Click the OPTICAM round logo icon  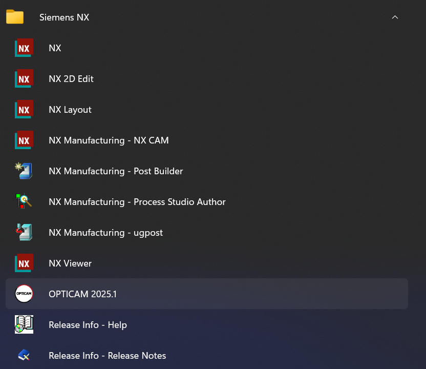tap(24, 294)
